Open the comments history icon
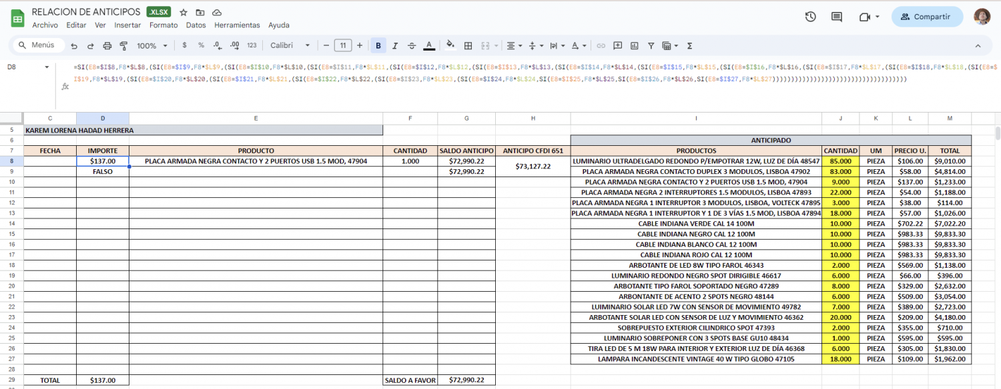Viewport: 1001px width, 389px height. pos(837,17)
